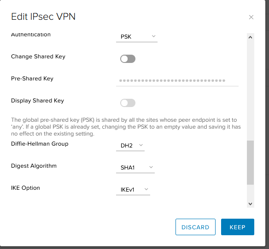This screenshot has height=249, width=269.
Task: Close the Edit IPsec VPN dialog
Action: (x=251, y=17)
